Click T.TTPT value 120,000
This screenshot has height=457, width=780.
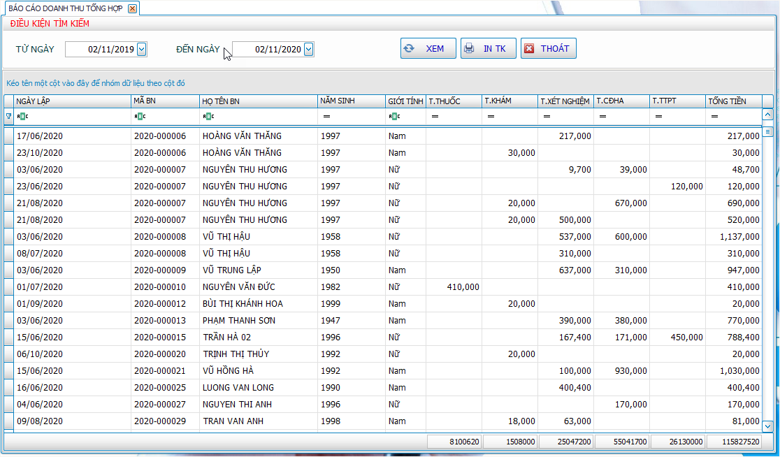(x=677, y=187)
